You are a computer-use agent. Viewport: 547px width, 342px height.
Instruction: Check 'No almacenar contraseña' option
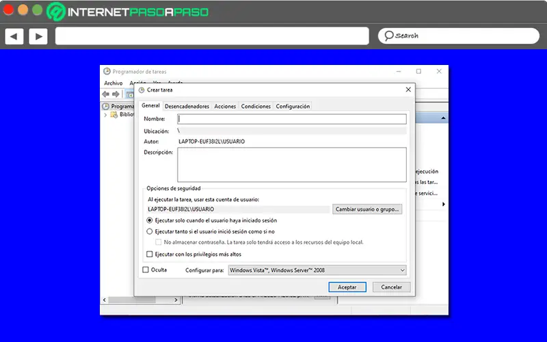159,242
